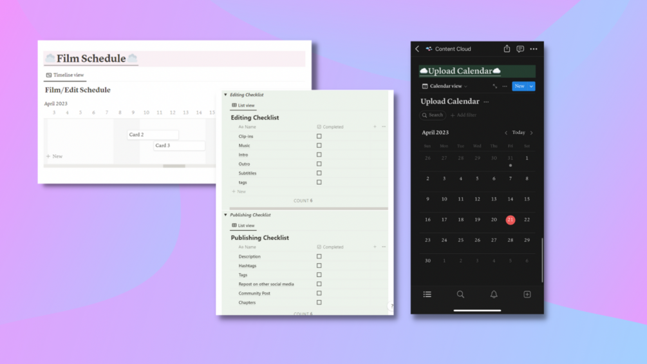Go back using the Content Cloud back arrow

pyautogui.click(x=417, y=49)
